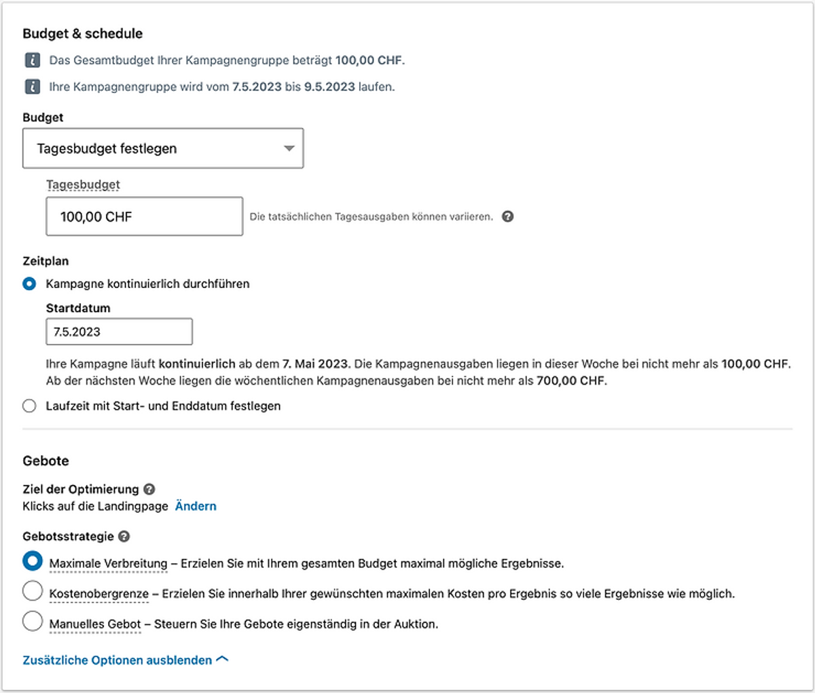
Task: Open the Tagesbudget festlegen dropdown
Action: click(163, 148)
